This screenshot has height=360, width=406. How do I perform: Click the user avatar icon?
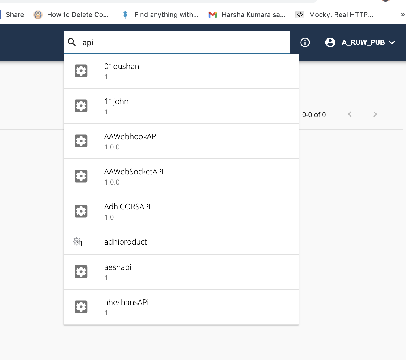[330, 42]
